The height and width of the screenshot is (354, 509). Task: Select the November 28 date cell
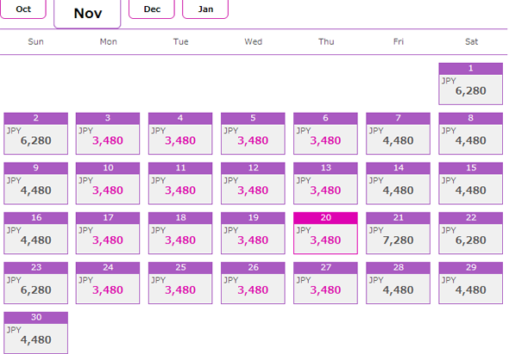(398, 283)
